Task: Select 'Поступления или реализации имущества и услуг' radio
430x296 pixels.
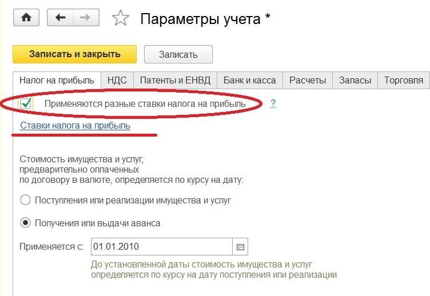Action: tap(25, 200)
